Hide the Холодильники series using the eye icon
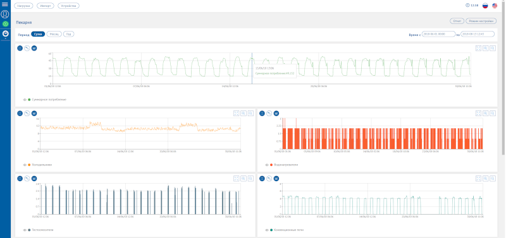This screenshot has width=506, height=238. (25, 165)
